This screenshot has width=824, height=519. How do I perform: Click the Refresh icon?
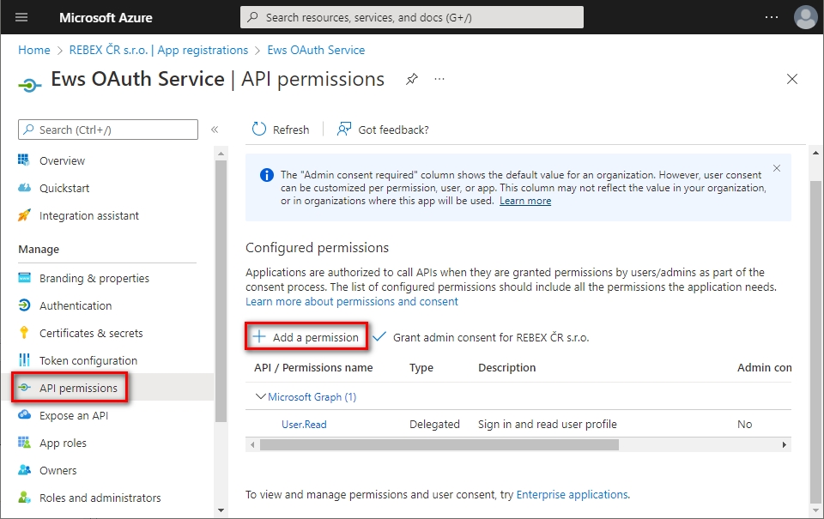[259, 130]
